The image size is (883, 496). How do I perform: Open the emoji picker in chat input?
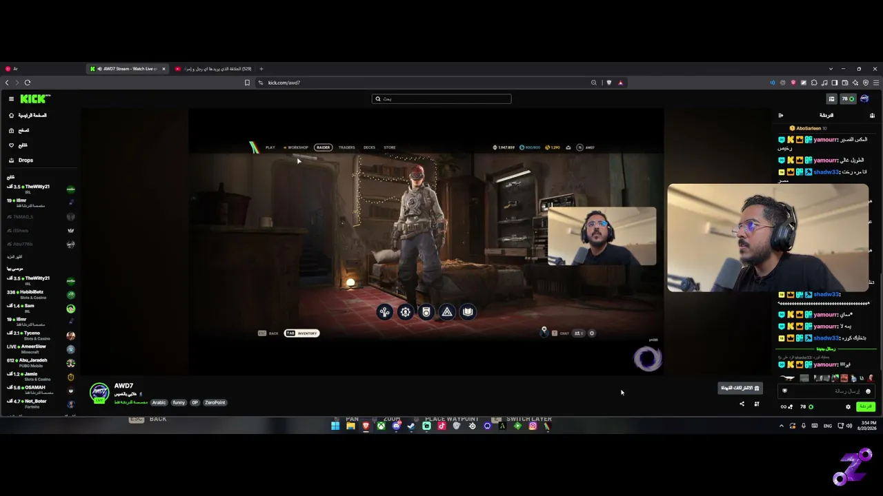click(x=868, y=391)
